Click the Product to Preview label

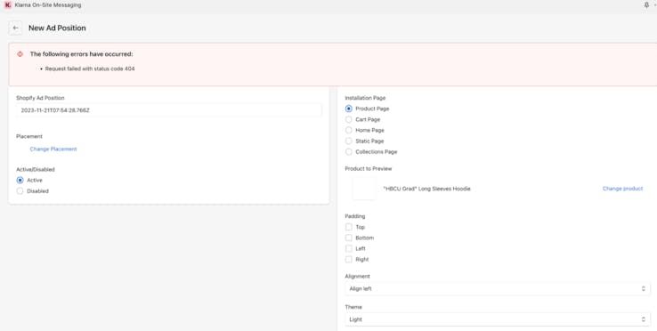369,168
